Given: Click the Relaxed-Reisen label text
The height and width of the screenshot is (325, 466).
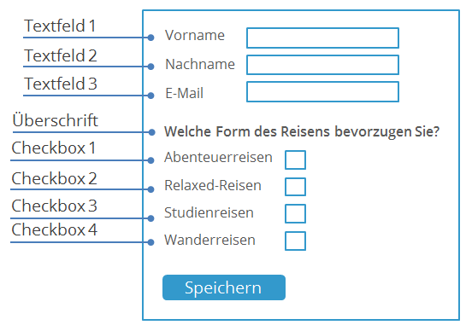Looking at the screenshot, I should [x=213, y=185].
